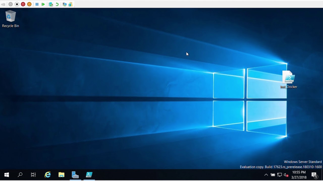Open Task View on the taskbar
This screenshot has height=181, width=323.
(x=33, y=175)
